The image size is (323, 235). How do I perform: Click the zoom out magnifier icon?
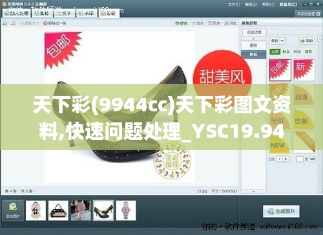pyautogui.click(x=14, y=23)
